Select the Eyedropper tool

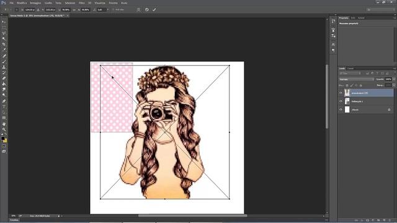[x=4, y=50]
